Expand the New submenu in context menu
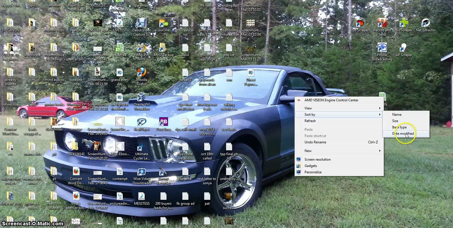The image size is (453, 228). [x=339, y=151]
